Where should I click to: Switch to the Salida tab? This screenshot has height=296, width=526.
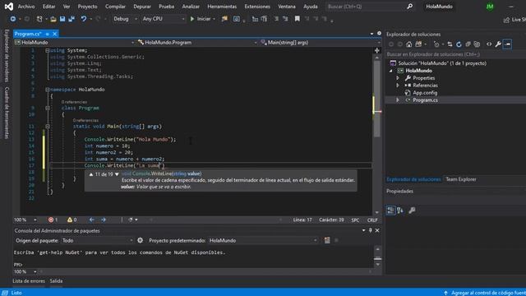tap(56, 281)
